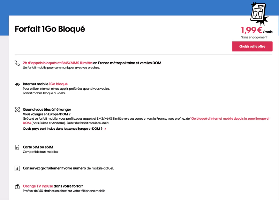Click the Carte SIM ou eSIM title
The width and height of the screenshot is (279, 200).
click(x=38, y=147)
